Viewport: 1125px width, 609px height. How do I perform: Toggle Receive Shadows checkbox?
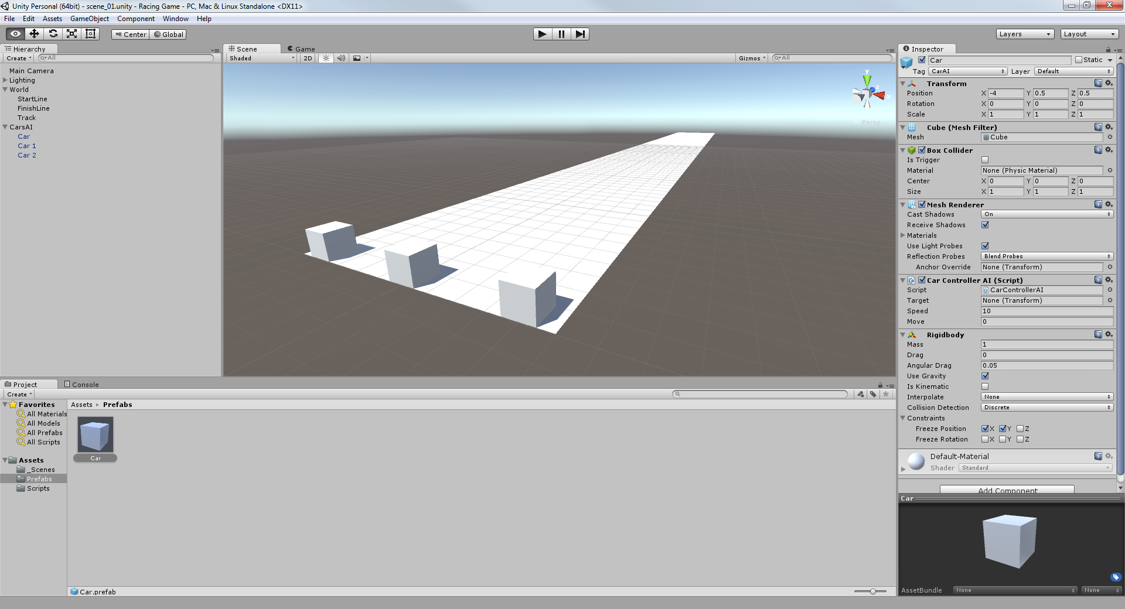[985, 225]
